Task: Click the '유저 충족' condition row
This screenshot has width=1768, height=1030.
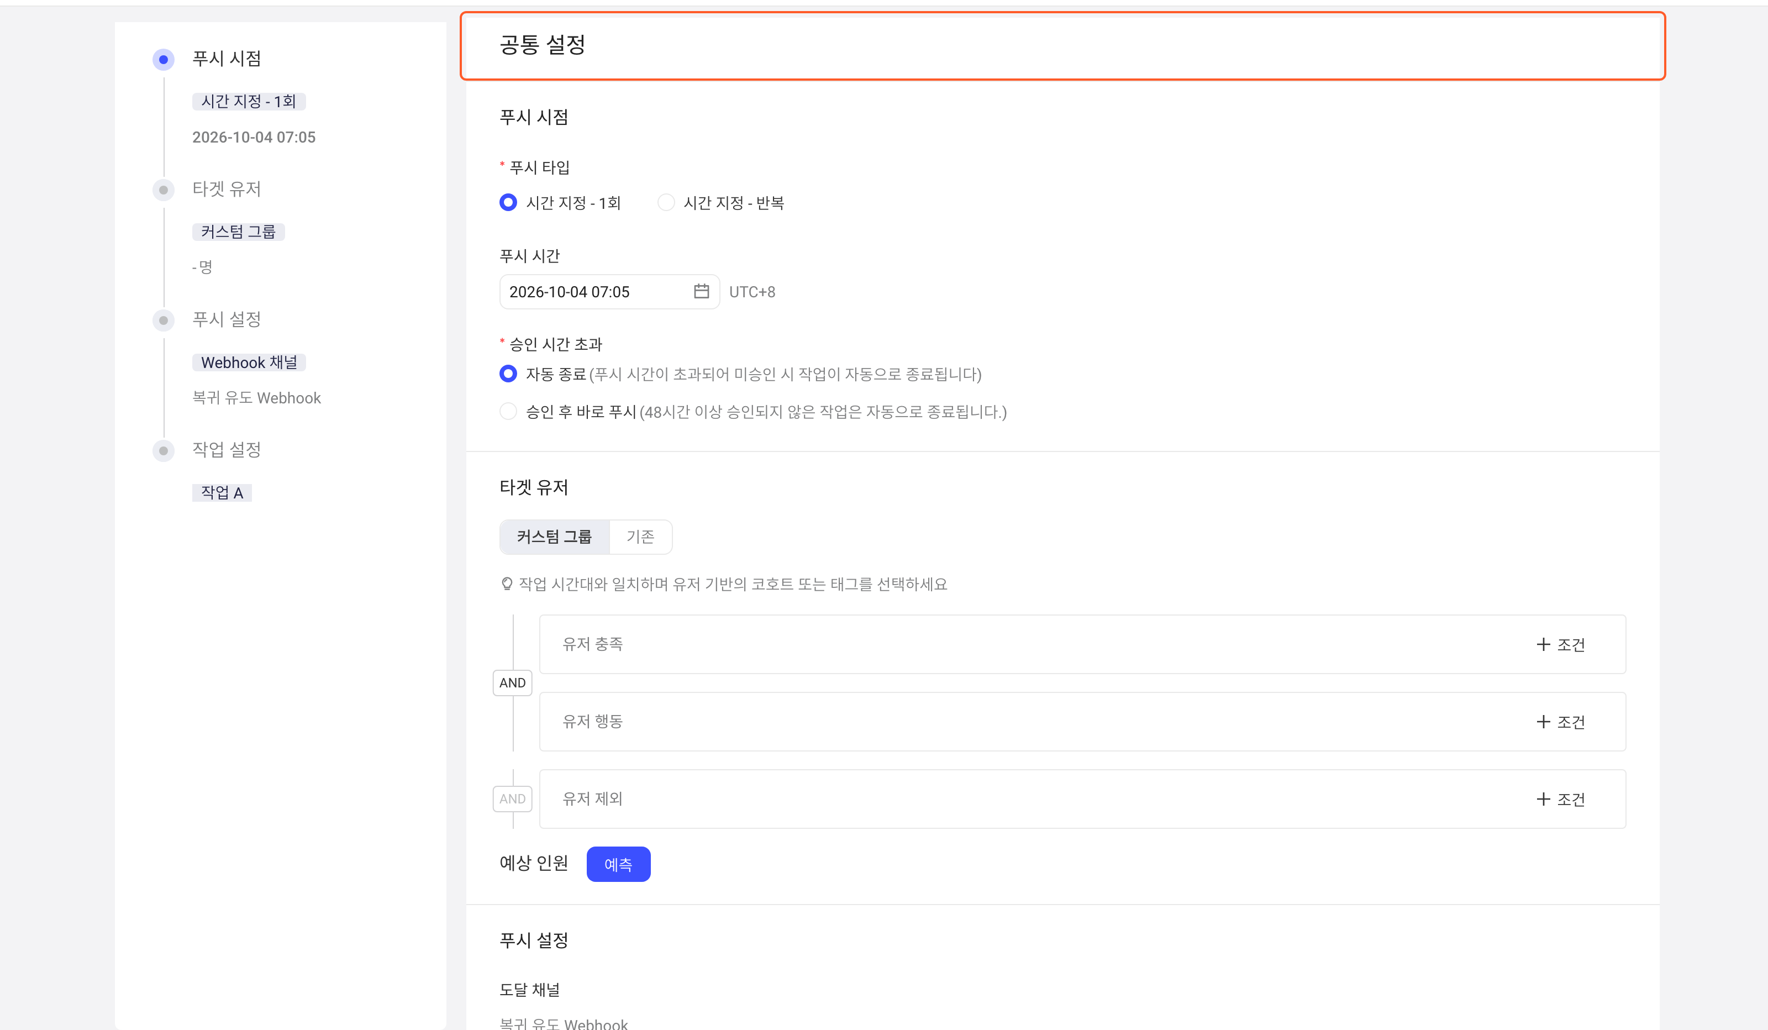Action: click(x=1082, y=644)
